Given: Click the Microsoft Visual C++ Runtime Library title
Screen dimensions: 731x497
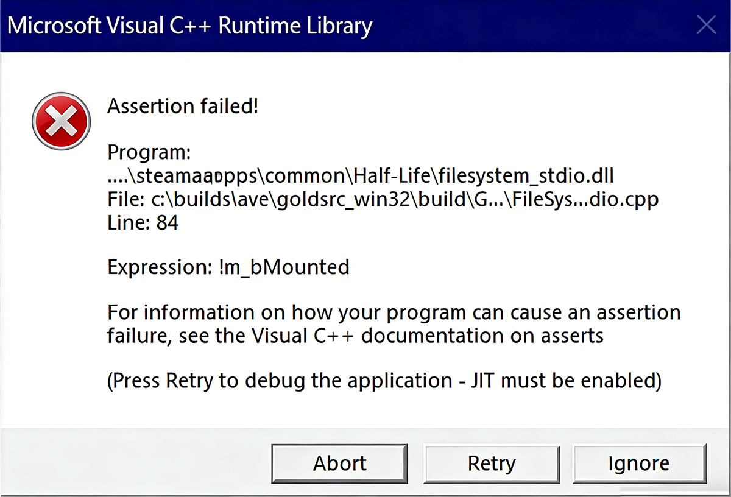Looking at the screenshot, I should coord(189,26).
